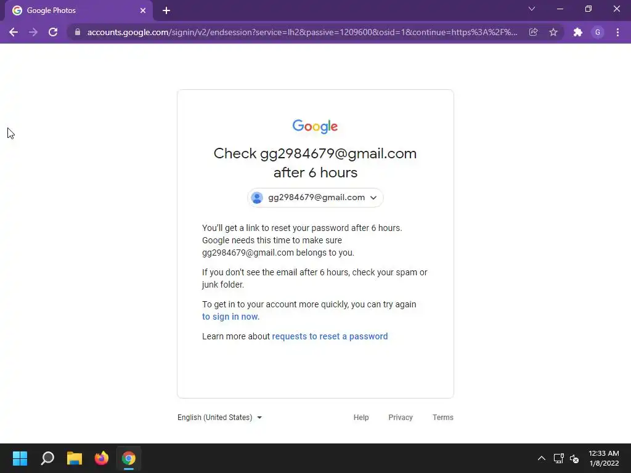Open the English (United States) language dropdown
Screen dimensions: 631x473
coord(220,418)
